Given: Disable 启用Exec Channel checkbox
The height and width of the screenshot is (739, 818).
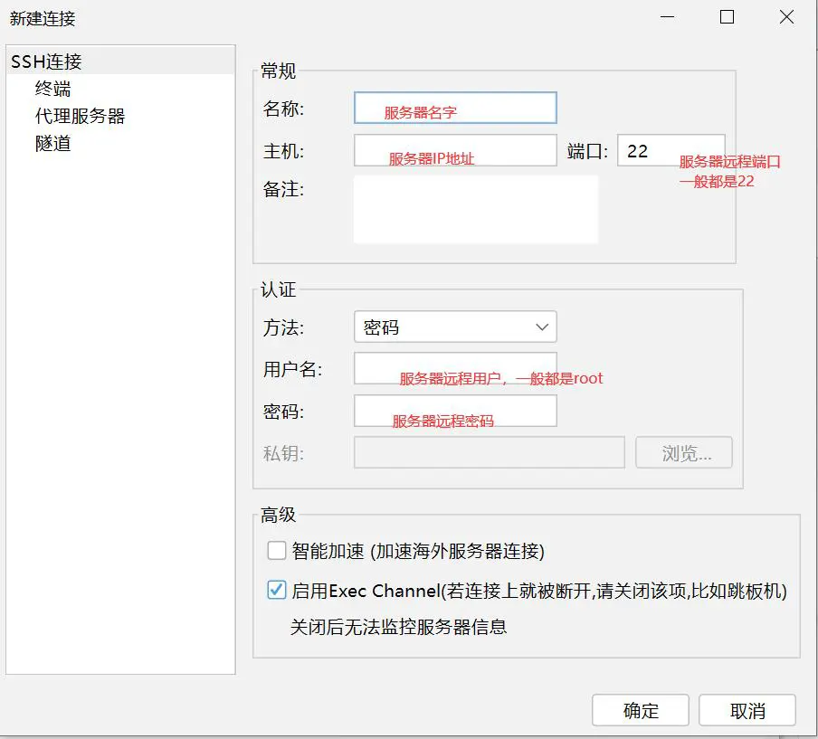Looking at the screenshot, I should [277, 590].
